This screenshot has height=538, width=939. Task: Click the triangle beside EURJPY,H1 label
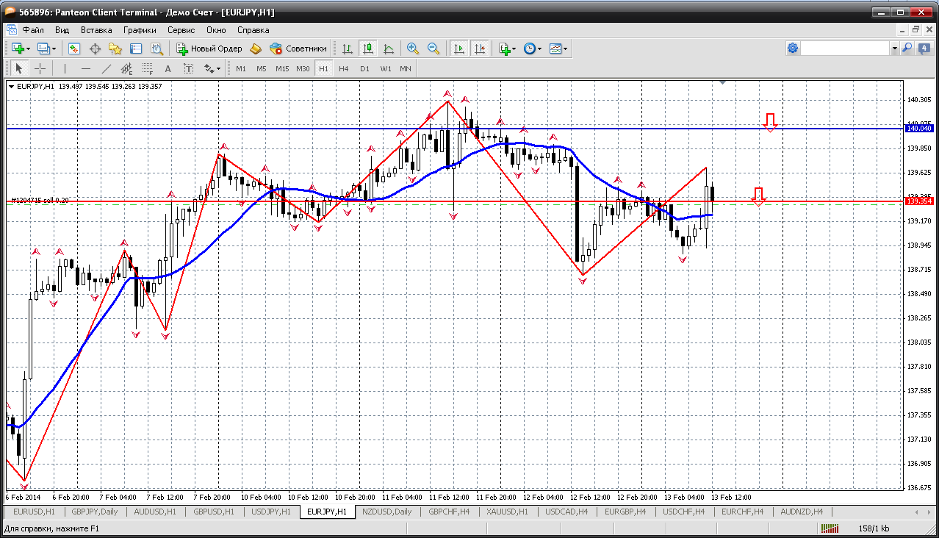12,87
